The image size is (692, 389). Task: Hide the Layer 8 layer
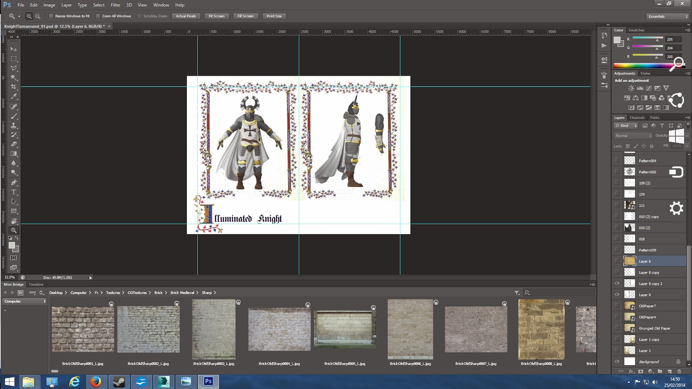617,295
